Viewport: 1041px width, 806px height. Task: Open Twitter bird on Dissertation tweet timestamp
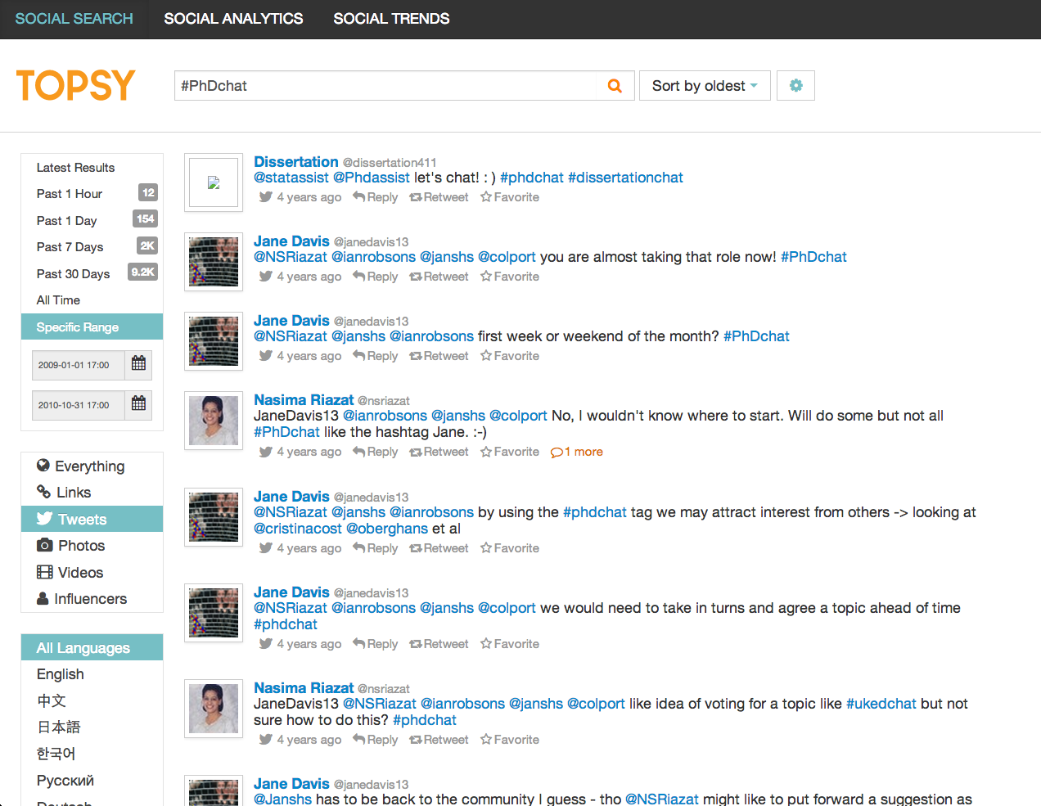click(265, 197)
